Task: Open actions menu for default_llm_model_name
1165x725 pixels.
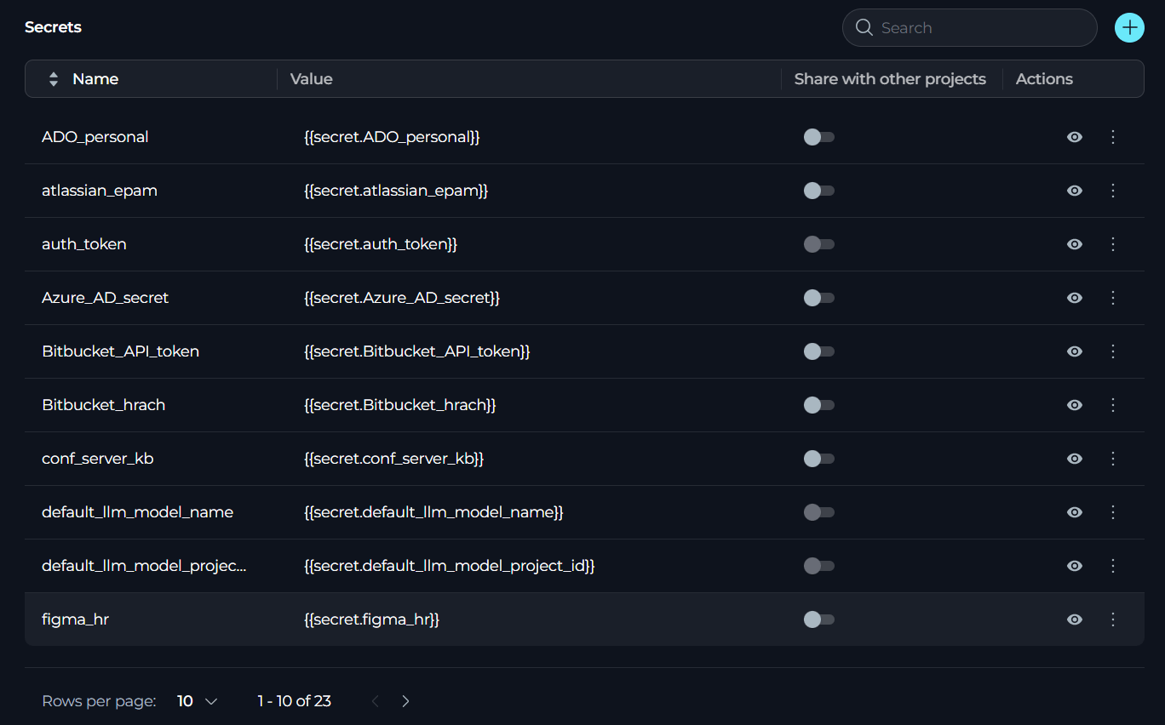Action: click(x=1113, y=512)
